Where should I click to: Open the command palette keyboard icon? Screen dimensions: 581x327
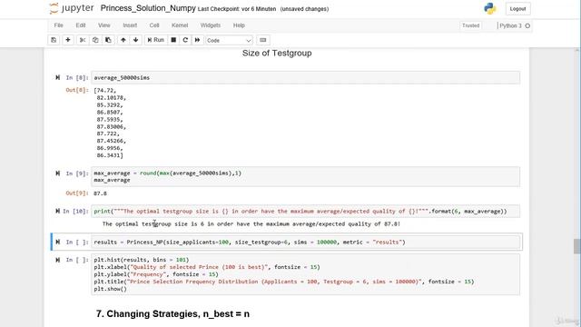(262, 40)
